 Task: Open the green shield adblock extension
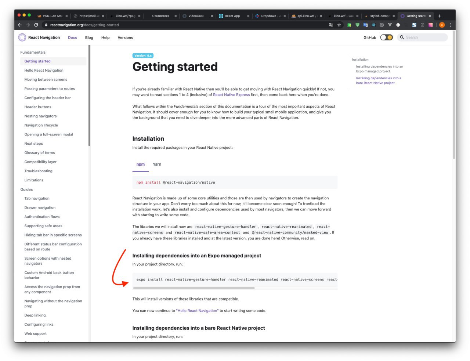click(357, 25)
